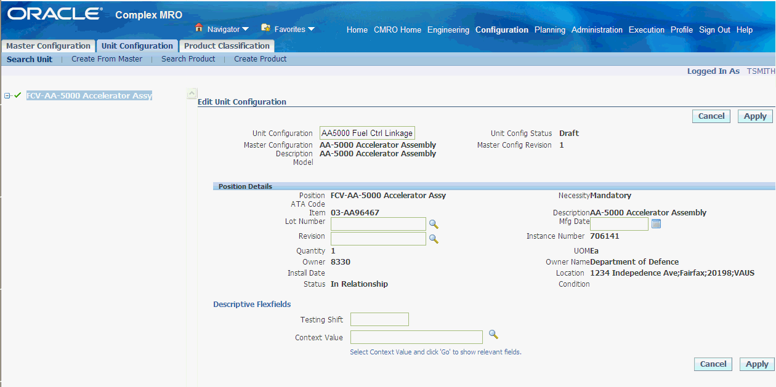
Task: Click top Cancel button
Action: (711, 116)
